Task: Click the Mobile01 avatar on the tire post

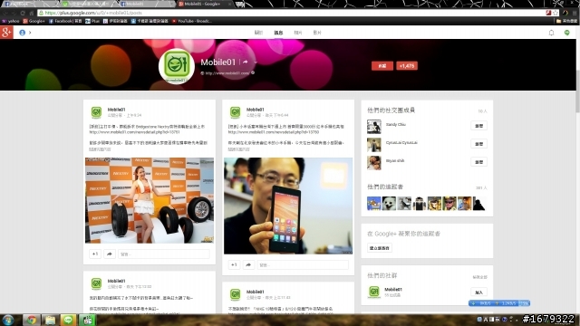Action: click(x=96, y=112)
